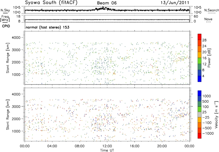Click the '18' frequency scale value
The width and height of the screenshot is (219, 152).
[x=18, y=16]
